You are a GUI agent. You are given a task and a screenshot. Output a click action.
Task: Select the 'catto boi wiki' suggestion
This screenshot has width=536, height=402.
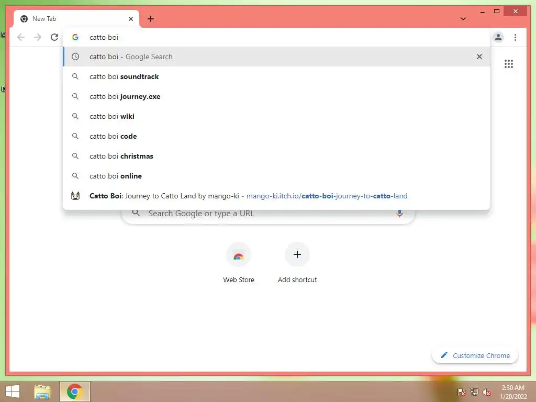click(x=276, y=116)
